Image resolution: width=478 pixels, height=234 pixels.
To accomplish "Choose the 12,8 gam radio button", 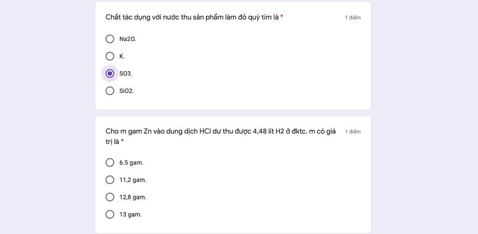I will pyautogui.click(x=110, y=197).
